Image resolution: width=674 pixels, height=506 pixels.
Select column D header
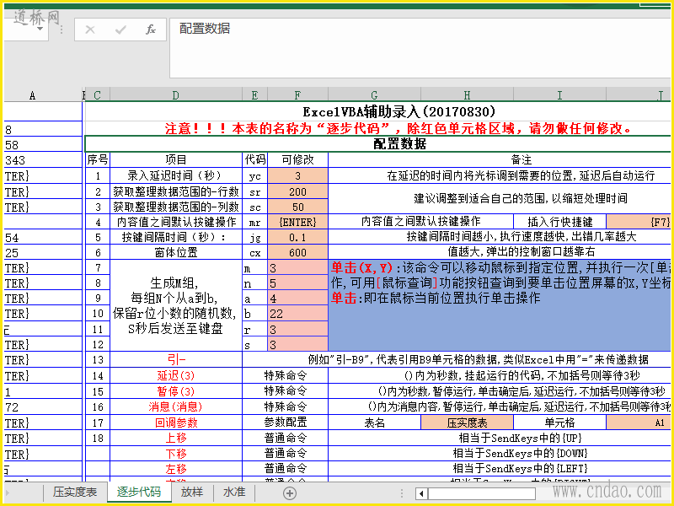176,95
